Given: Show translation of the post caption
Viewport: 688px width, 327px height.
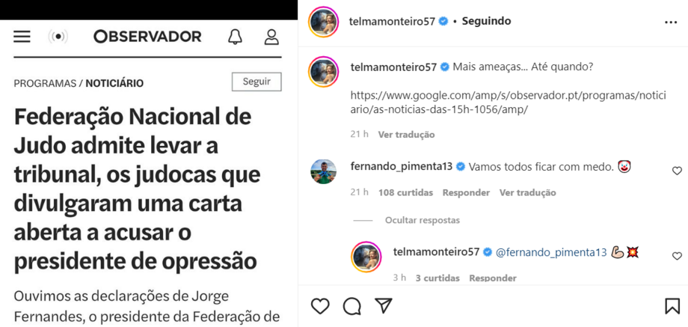Looking at the screenshot, I should click(x=406, y=135).
